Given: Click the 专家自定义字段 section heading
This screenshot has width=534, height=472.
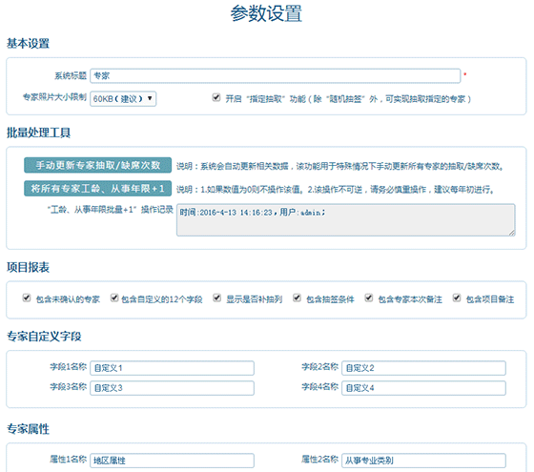Looking at the screenshot, I should click(x=44, y=337).
